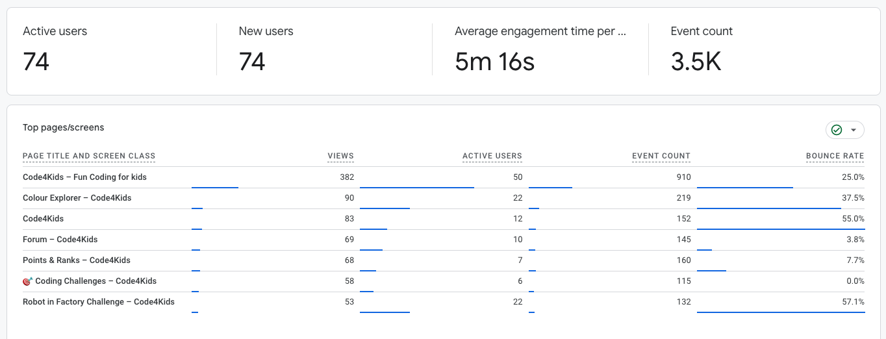886x339 pixels.
Task: Click the target emoji next to Coding Challenges
Action: pyautogui.click(x=27, y=281)
